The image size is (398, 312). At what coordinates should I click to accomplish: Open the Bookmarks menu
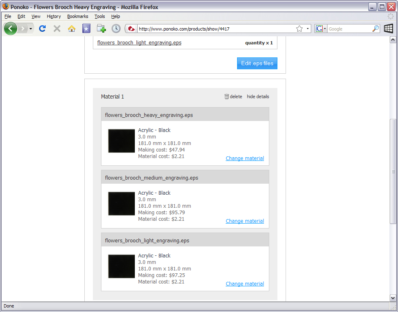click(77, 16)
